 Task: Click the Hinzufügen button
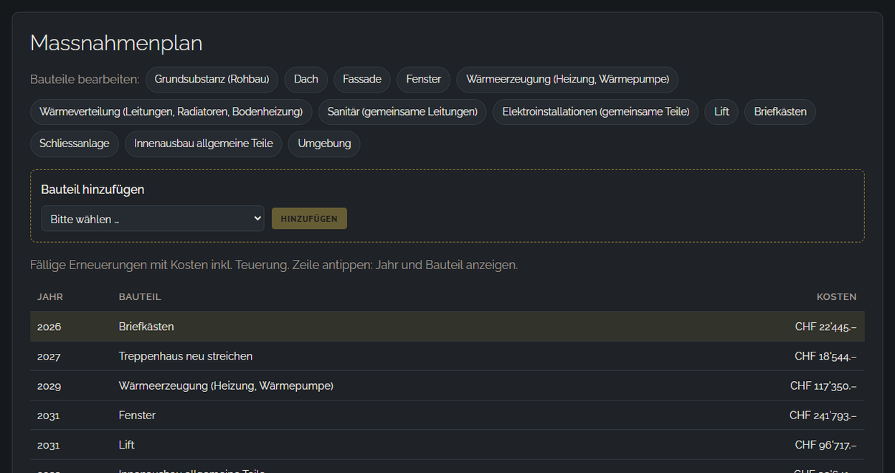[309, 219]
